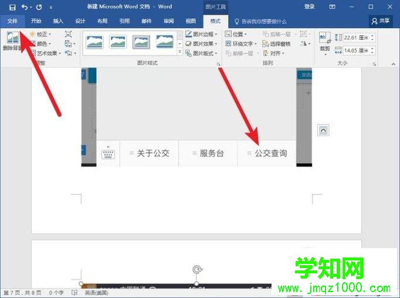Select the second picture style thumbnail

(x=118, y=42)
